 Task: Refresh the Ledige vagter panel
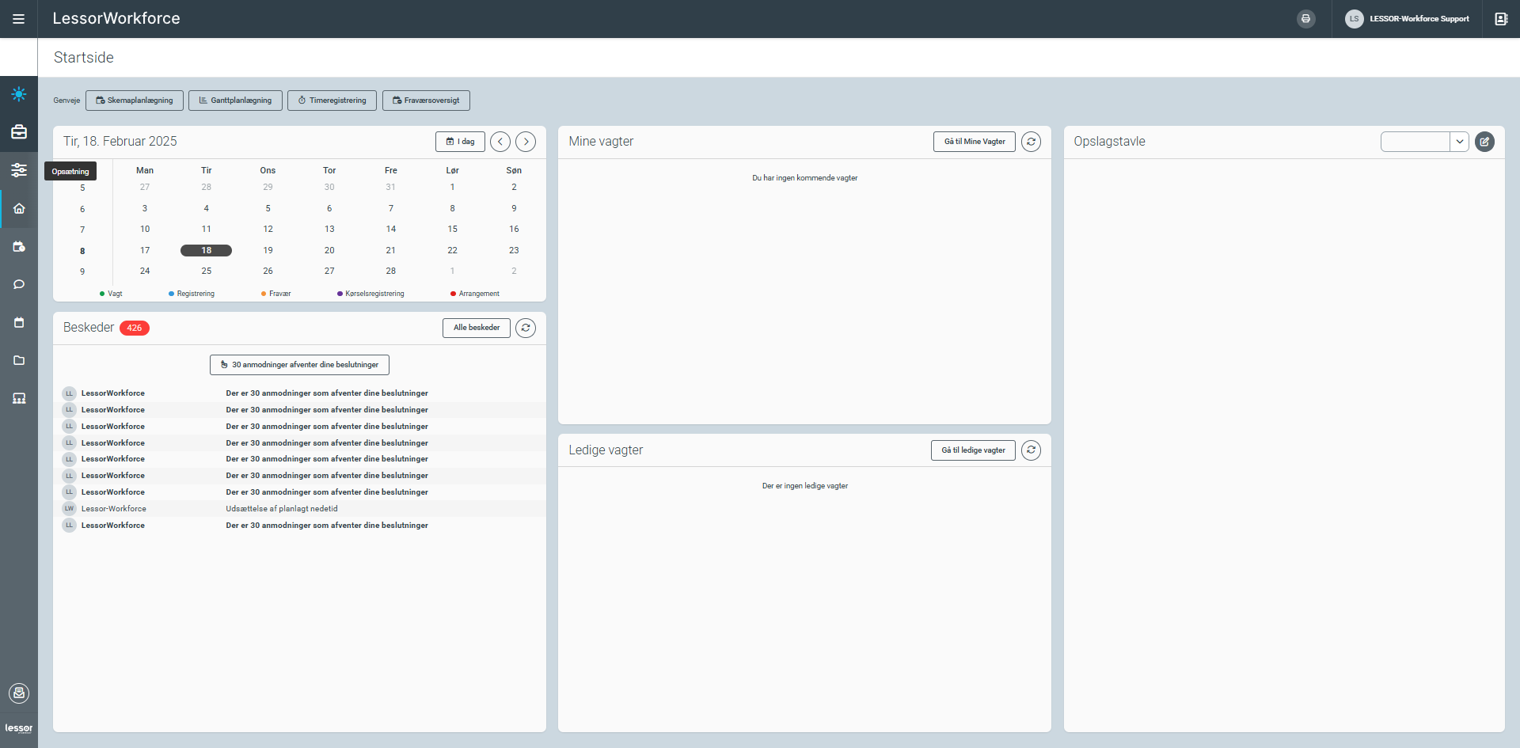1031,450
